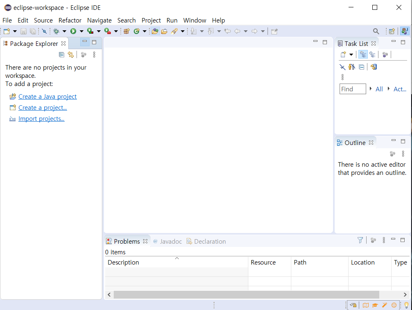Open the File menu

click(x=7, y=20)
